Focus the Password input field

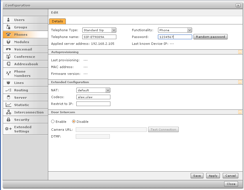[175, 37]
